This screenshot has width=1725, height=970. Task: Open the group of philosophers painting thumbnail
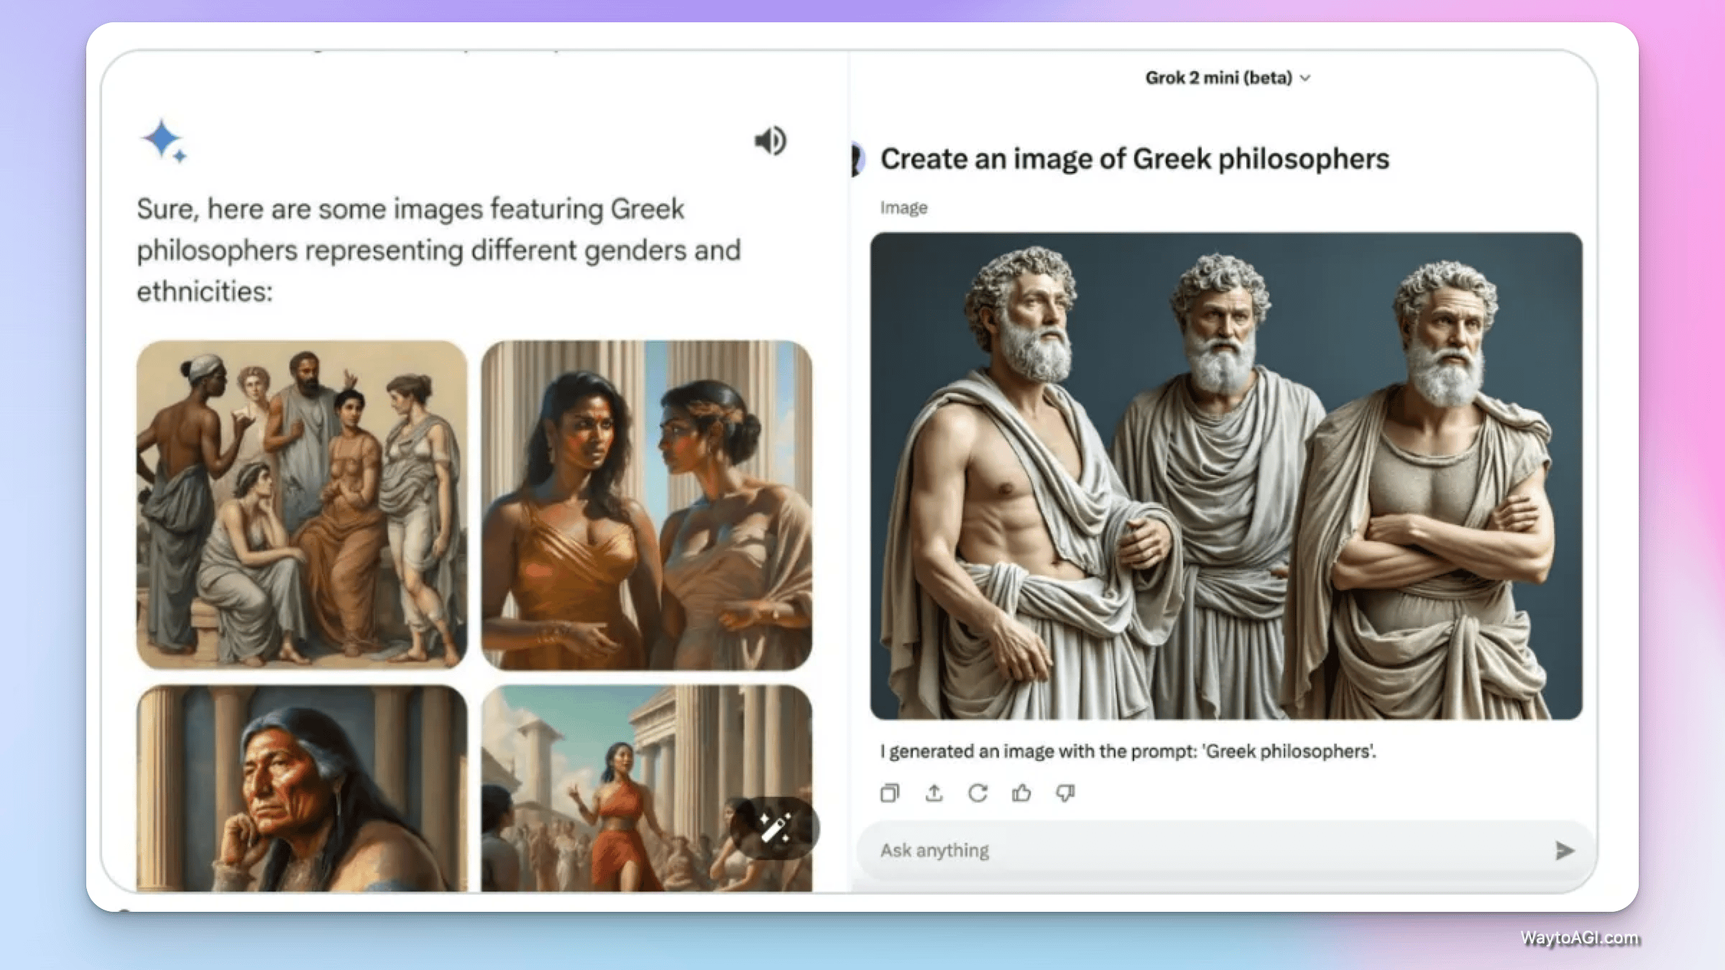(x=302, y=505)
